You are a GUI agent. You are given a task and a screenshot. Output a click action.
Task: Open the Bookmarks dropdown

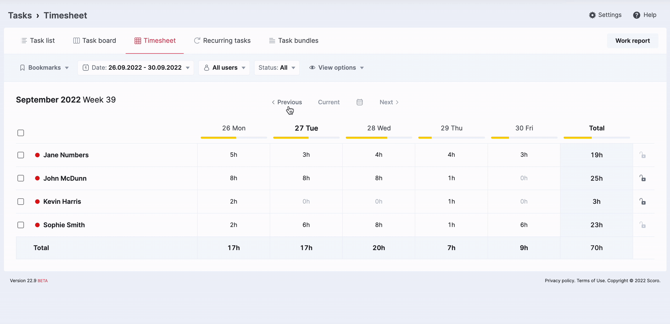44,68
